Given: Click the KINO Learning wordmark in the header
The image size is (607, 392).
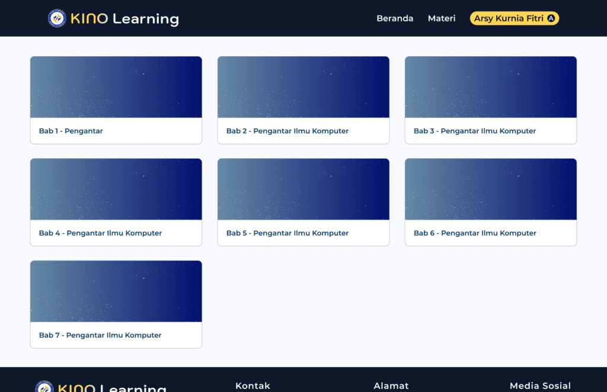Looking at the screenshot, I should pos(124,18).
